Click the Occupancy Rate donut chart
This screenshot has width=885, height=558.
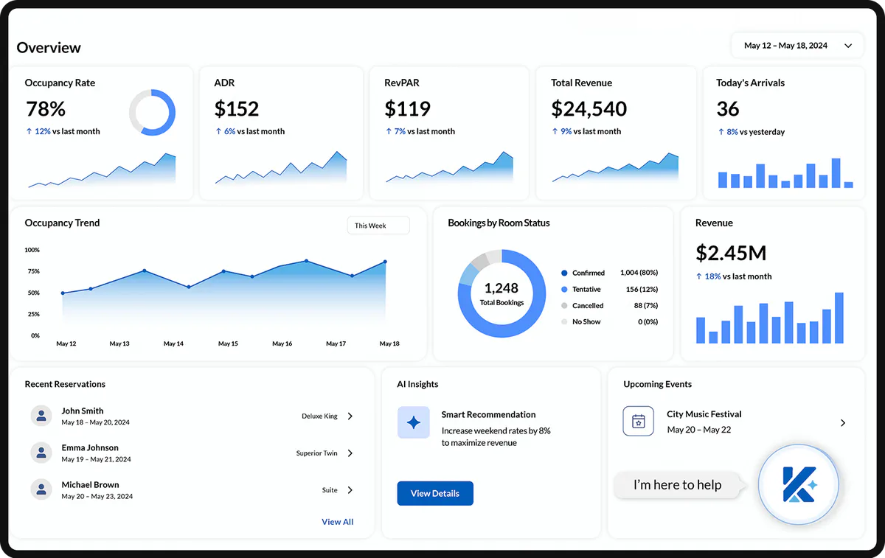[x=153, y=113]
